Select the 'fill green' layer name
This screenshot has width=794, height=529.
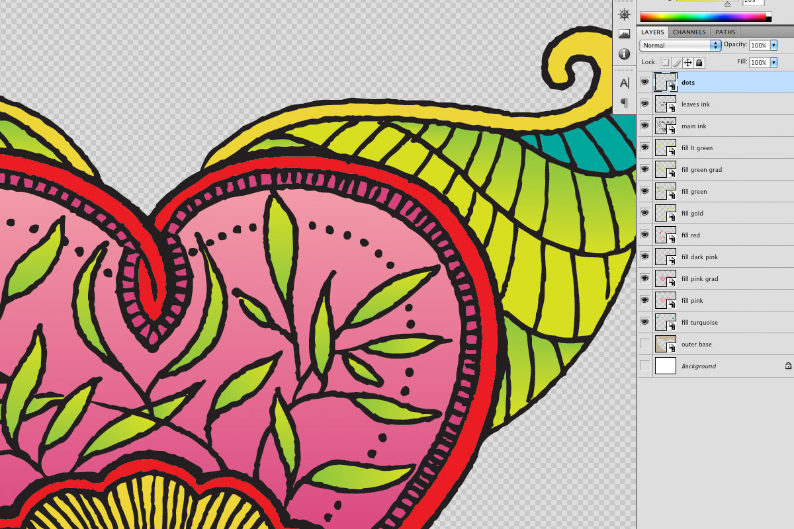(694, 192)
